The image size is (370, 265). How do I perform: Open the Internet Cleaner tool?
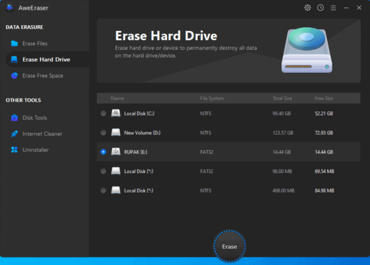point(42,133)
